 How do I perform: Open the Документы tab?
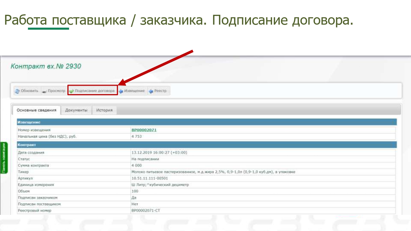pyautogui.click(x=76, y=110)
